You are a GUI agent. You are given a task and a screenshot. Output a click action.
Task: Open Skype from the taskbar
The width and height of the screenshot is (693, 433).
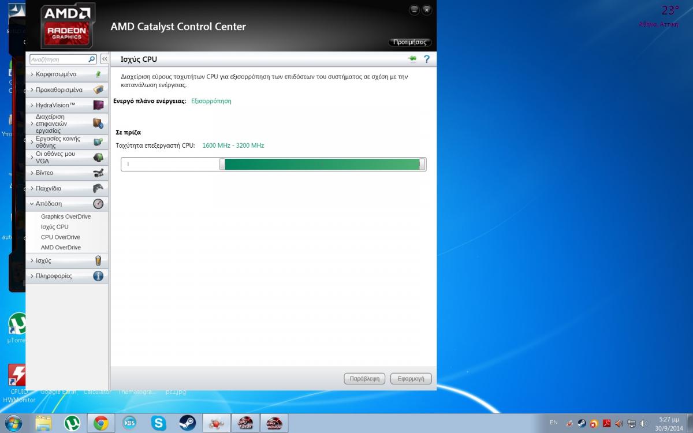click(158, 423)
